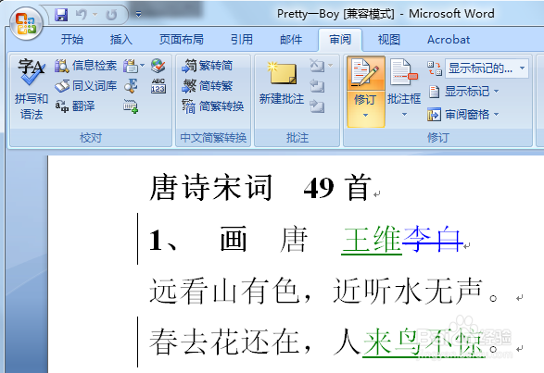Open the 页面布局 tab

pyautogui.click(x=181, y=39)
